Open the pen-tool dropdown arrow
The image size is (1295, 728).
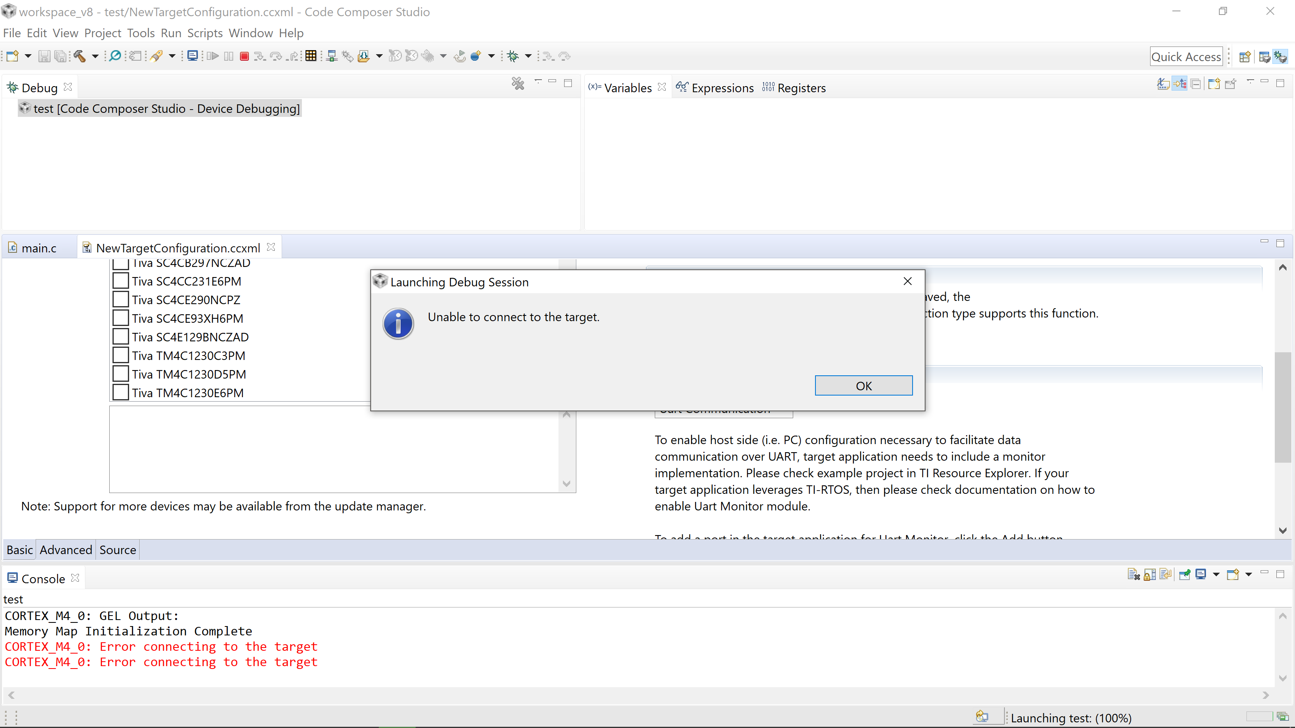[172, 56]
